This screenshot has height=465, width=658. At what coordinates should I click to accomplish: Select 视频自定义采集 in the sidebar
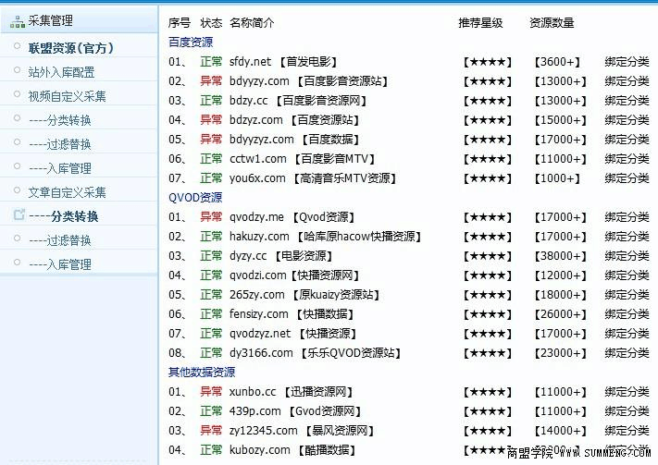67,96
